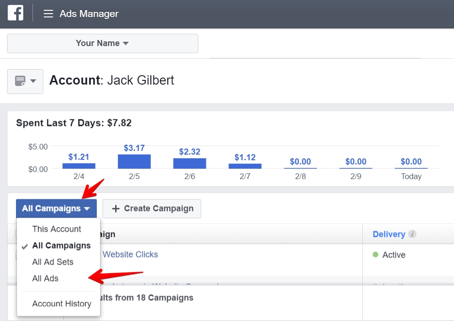This screenshot has height=321, width=454.
Task: Sort by the Delivery column header
Action: click(389, 234)
